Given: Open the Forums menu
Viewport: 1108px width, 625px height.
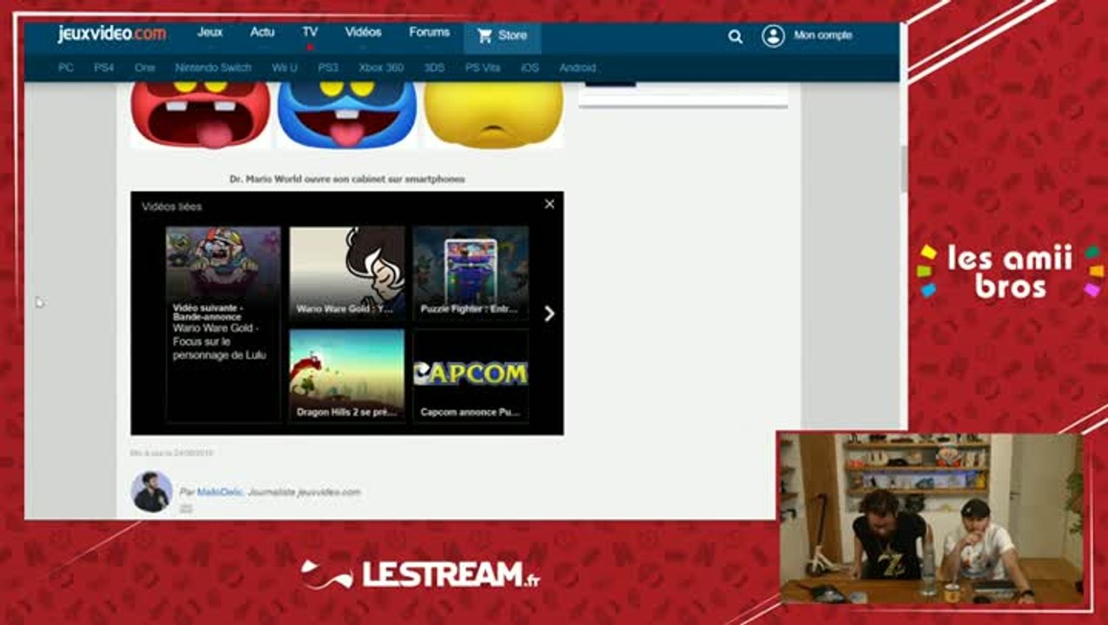Looking at the screenshot, I should [x=430, y=32].
